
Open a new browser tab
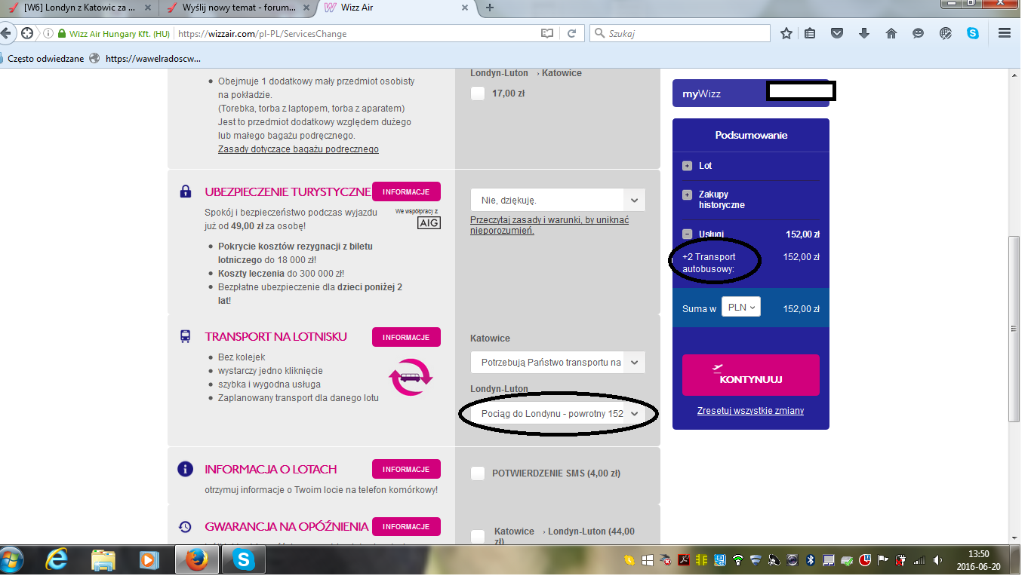[x=490, y=8]
